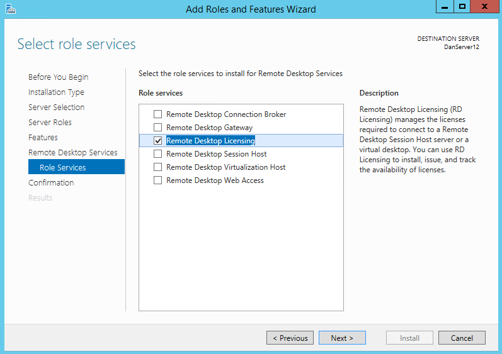Open the Features step in sidebar

click(43, 138)
